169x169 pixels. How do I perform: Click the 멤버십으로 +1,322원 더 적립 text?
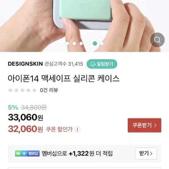(77, 153)
